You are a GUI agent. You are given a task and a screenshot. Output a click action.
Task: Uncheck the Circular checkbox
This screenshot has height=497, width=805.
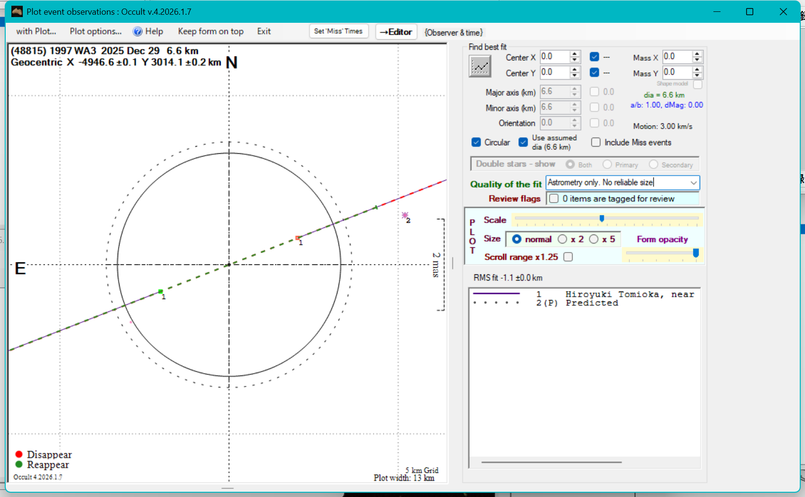[x=476, y=142]
